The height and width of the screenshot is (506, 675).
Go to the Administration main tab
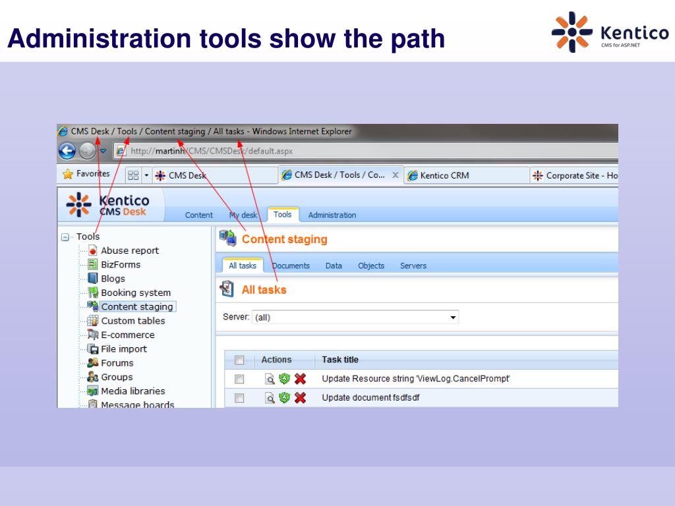[x=332, y=215]
